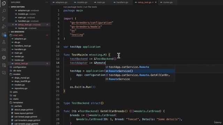Viewport: 223px width, 125px height.
Task: Open db.go in cmd/web folder
Action: [17, 42]
